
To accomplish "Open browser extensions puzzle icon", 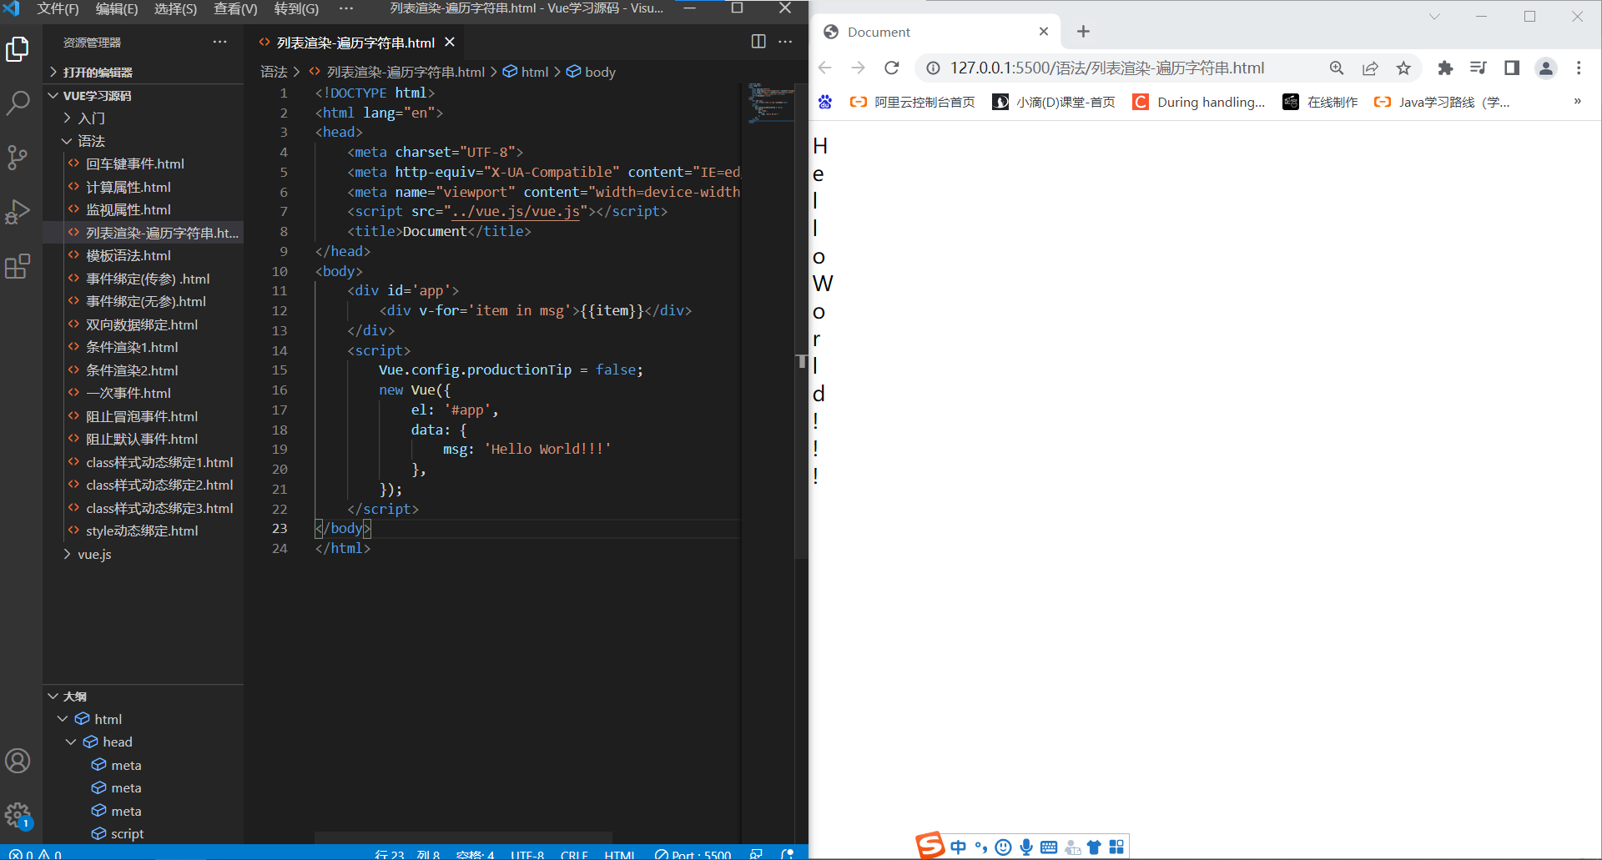I will tap(1445, 68).
